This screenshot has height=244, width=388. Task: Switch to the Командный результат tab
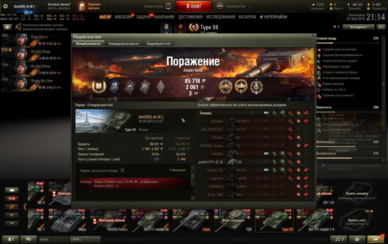(124, 44)
